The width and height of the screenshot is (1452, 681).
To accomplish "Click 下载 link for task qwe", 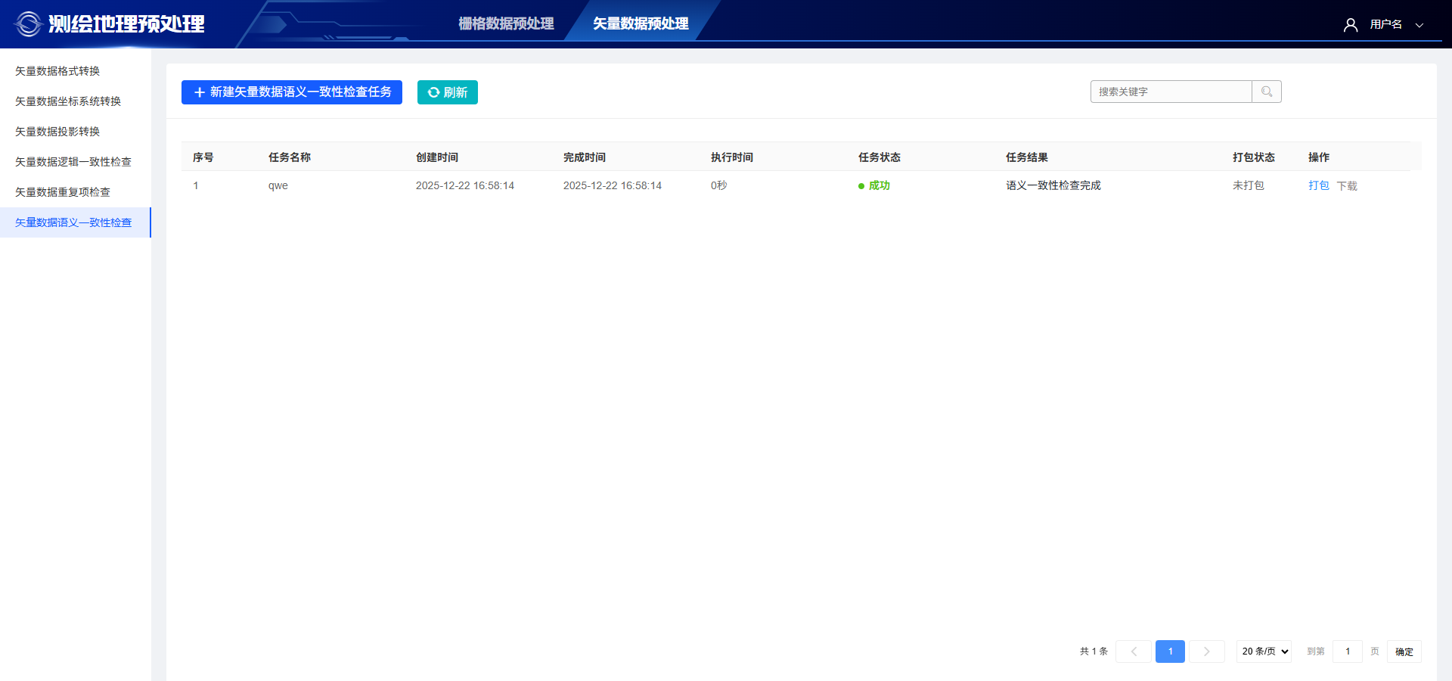I will (x=1347, y=185).
